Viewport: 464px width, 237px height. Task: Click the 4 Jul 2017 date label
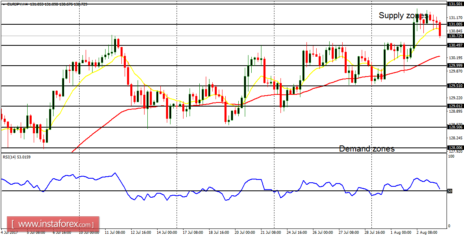(9, 233)
